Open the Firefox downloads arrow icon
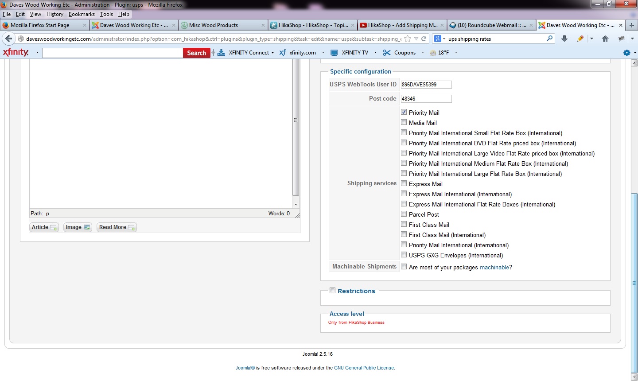 (564, 39)
